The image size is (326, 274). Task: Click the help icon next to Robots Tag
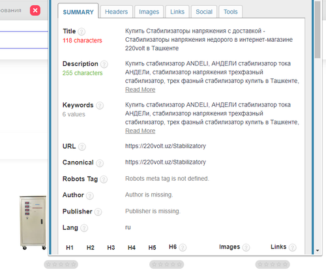[104, 179]
